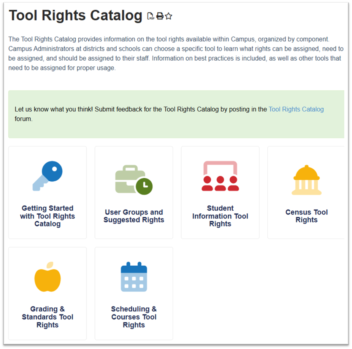Click the green feedback banner

click(176, 114)
